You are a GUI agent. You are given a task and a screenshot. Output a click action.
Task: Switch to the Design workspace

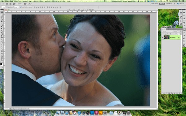(162, 4)
